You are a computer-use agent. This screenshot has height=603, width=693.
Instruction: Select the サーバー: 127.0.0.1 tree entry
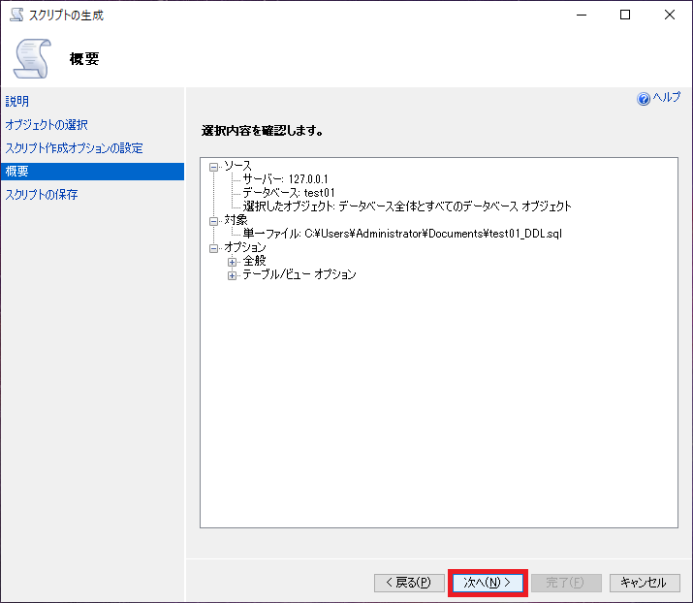pos(288,180)
